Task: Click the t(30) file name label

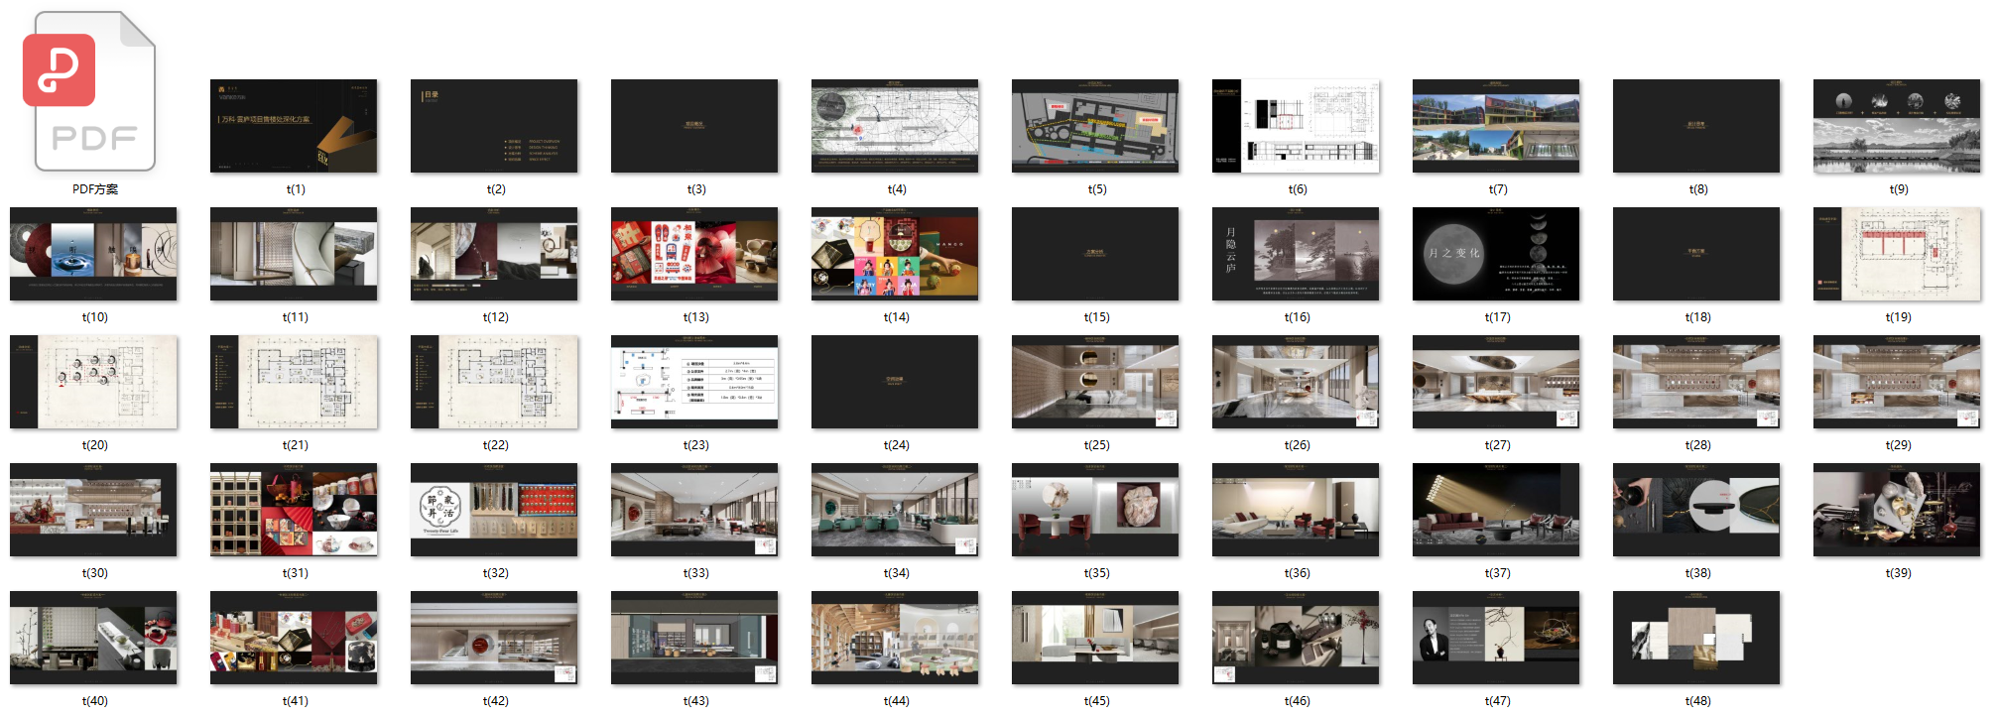Action: click(x=95, y=573)
